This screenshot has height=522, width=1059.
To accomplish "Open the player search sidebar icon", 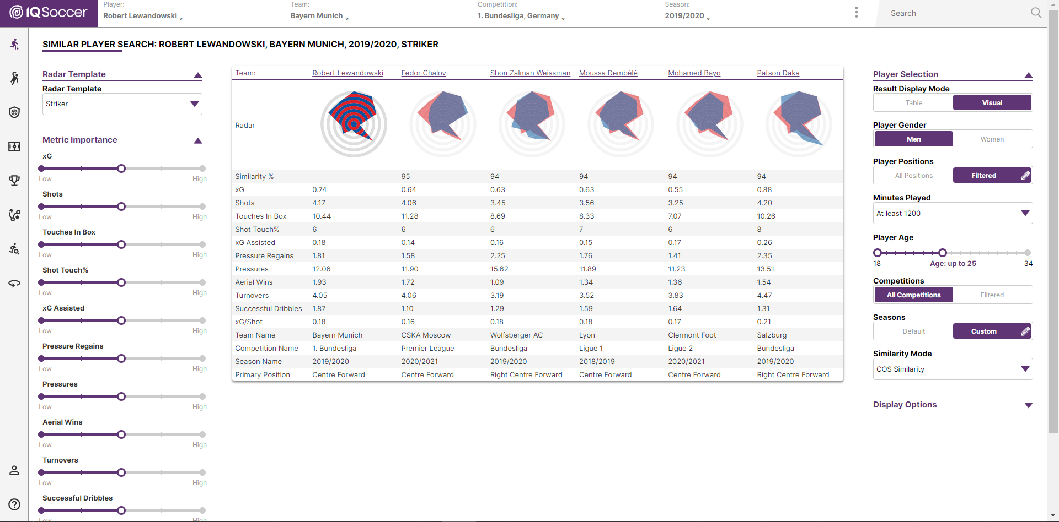I will (14, 249).
